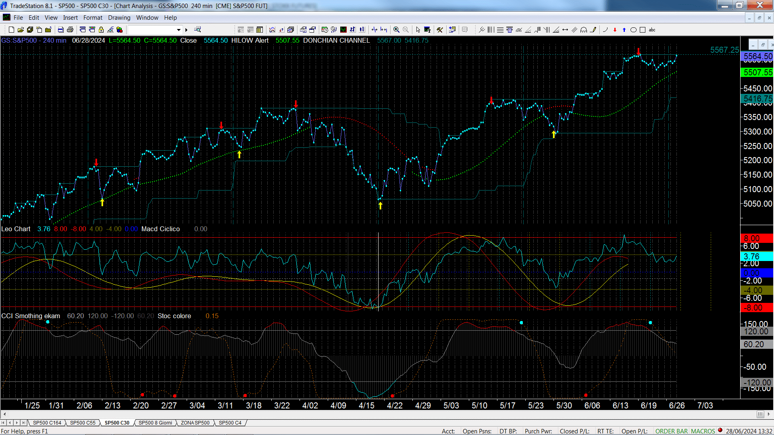Click the CCI Smothing ekam indicator label
Image resolution: width=774 pixels, height=435 pixels.
tap(31, 316)
